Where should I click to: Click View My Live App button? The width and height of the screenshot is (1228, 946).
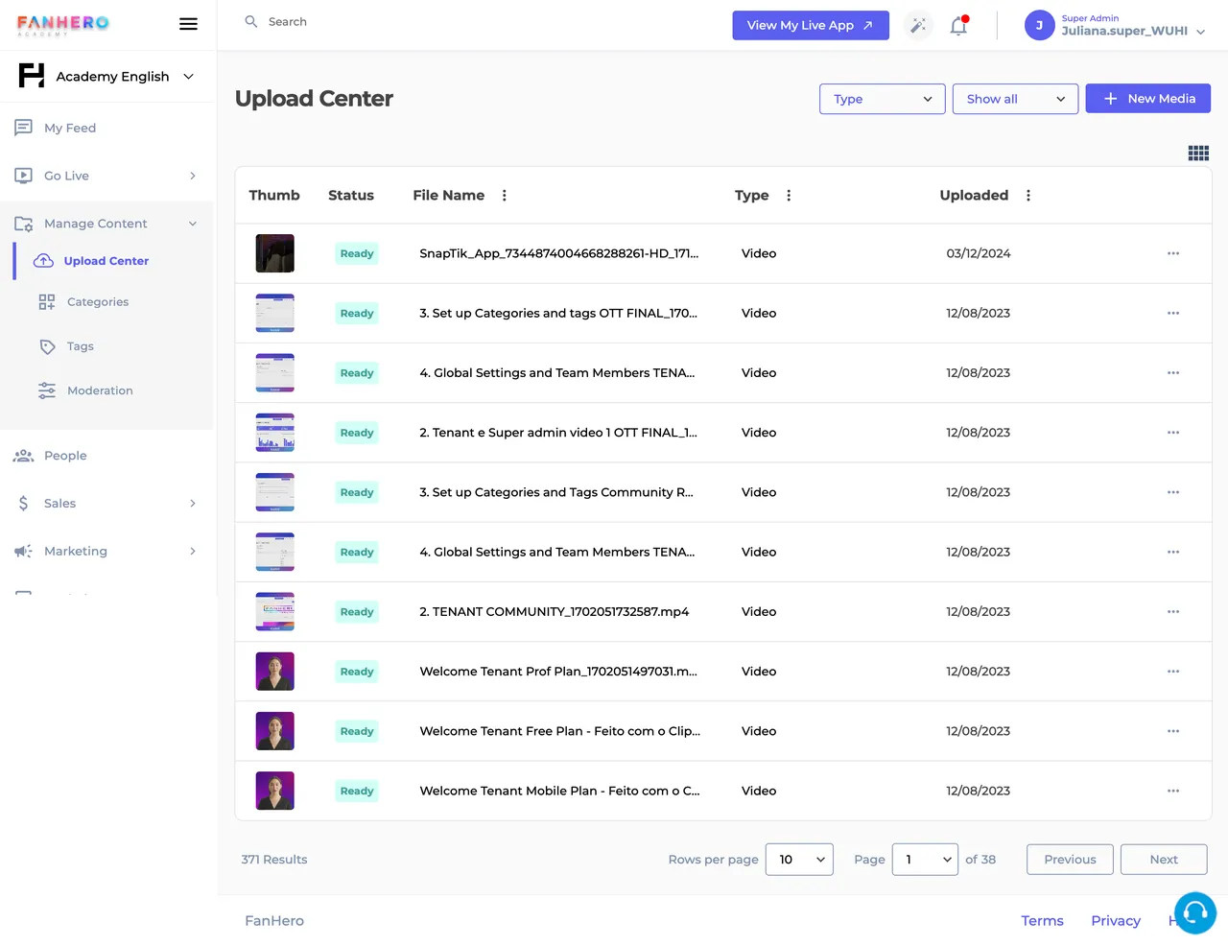[x=811, y=25]
